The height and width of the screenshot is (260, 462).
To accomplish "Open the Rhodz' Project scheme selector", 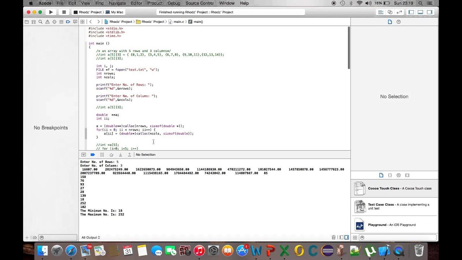I will coord(88,12).
